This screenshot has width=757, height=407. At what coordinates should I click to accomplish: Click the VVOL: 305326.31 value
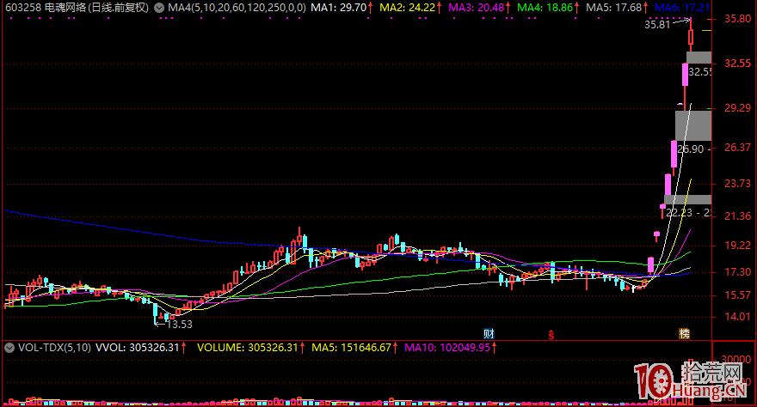(x=138, y=347)
